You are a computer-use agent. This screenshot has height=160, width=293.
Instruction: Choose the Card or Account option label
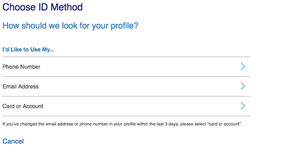[x=22, y=106]
